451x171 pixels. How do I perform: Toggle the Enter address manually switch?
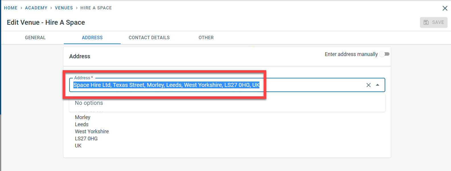pyautogui.click(x=384, y=54)
